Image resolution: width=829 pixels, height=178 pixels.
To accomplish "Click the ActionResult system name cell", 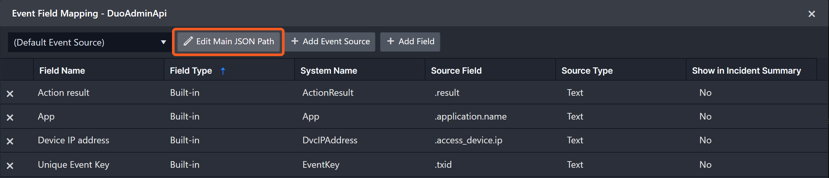I will click(x=328, y=93).
